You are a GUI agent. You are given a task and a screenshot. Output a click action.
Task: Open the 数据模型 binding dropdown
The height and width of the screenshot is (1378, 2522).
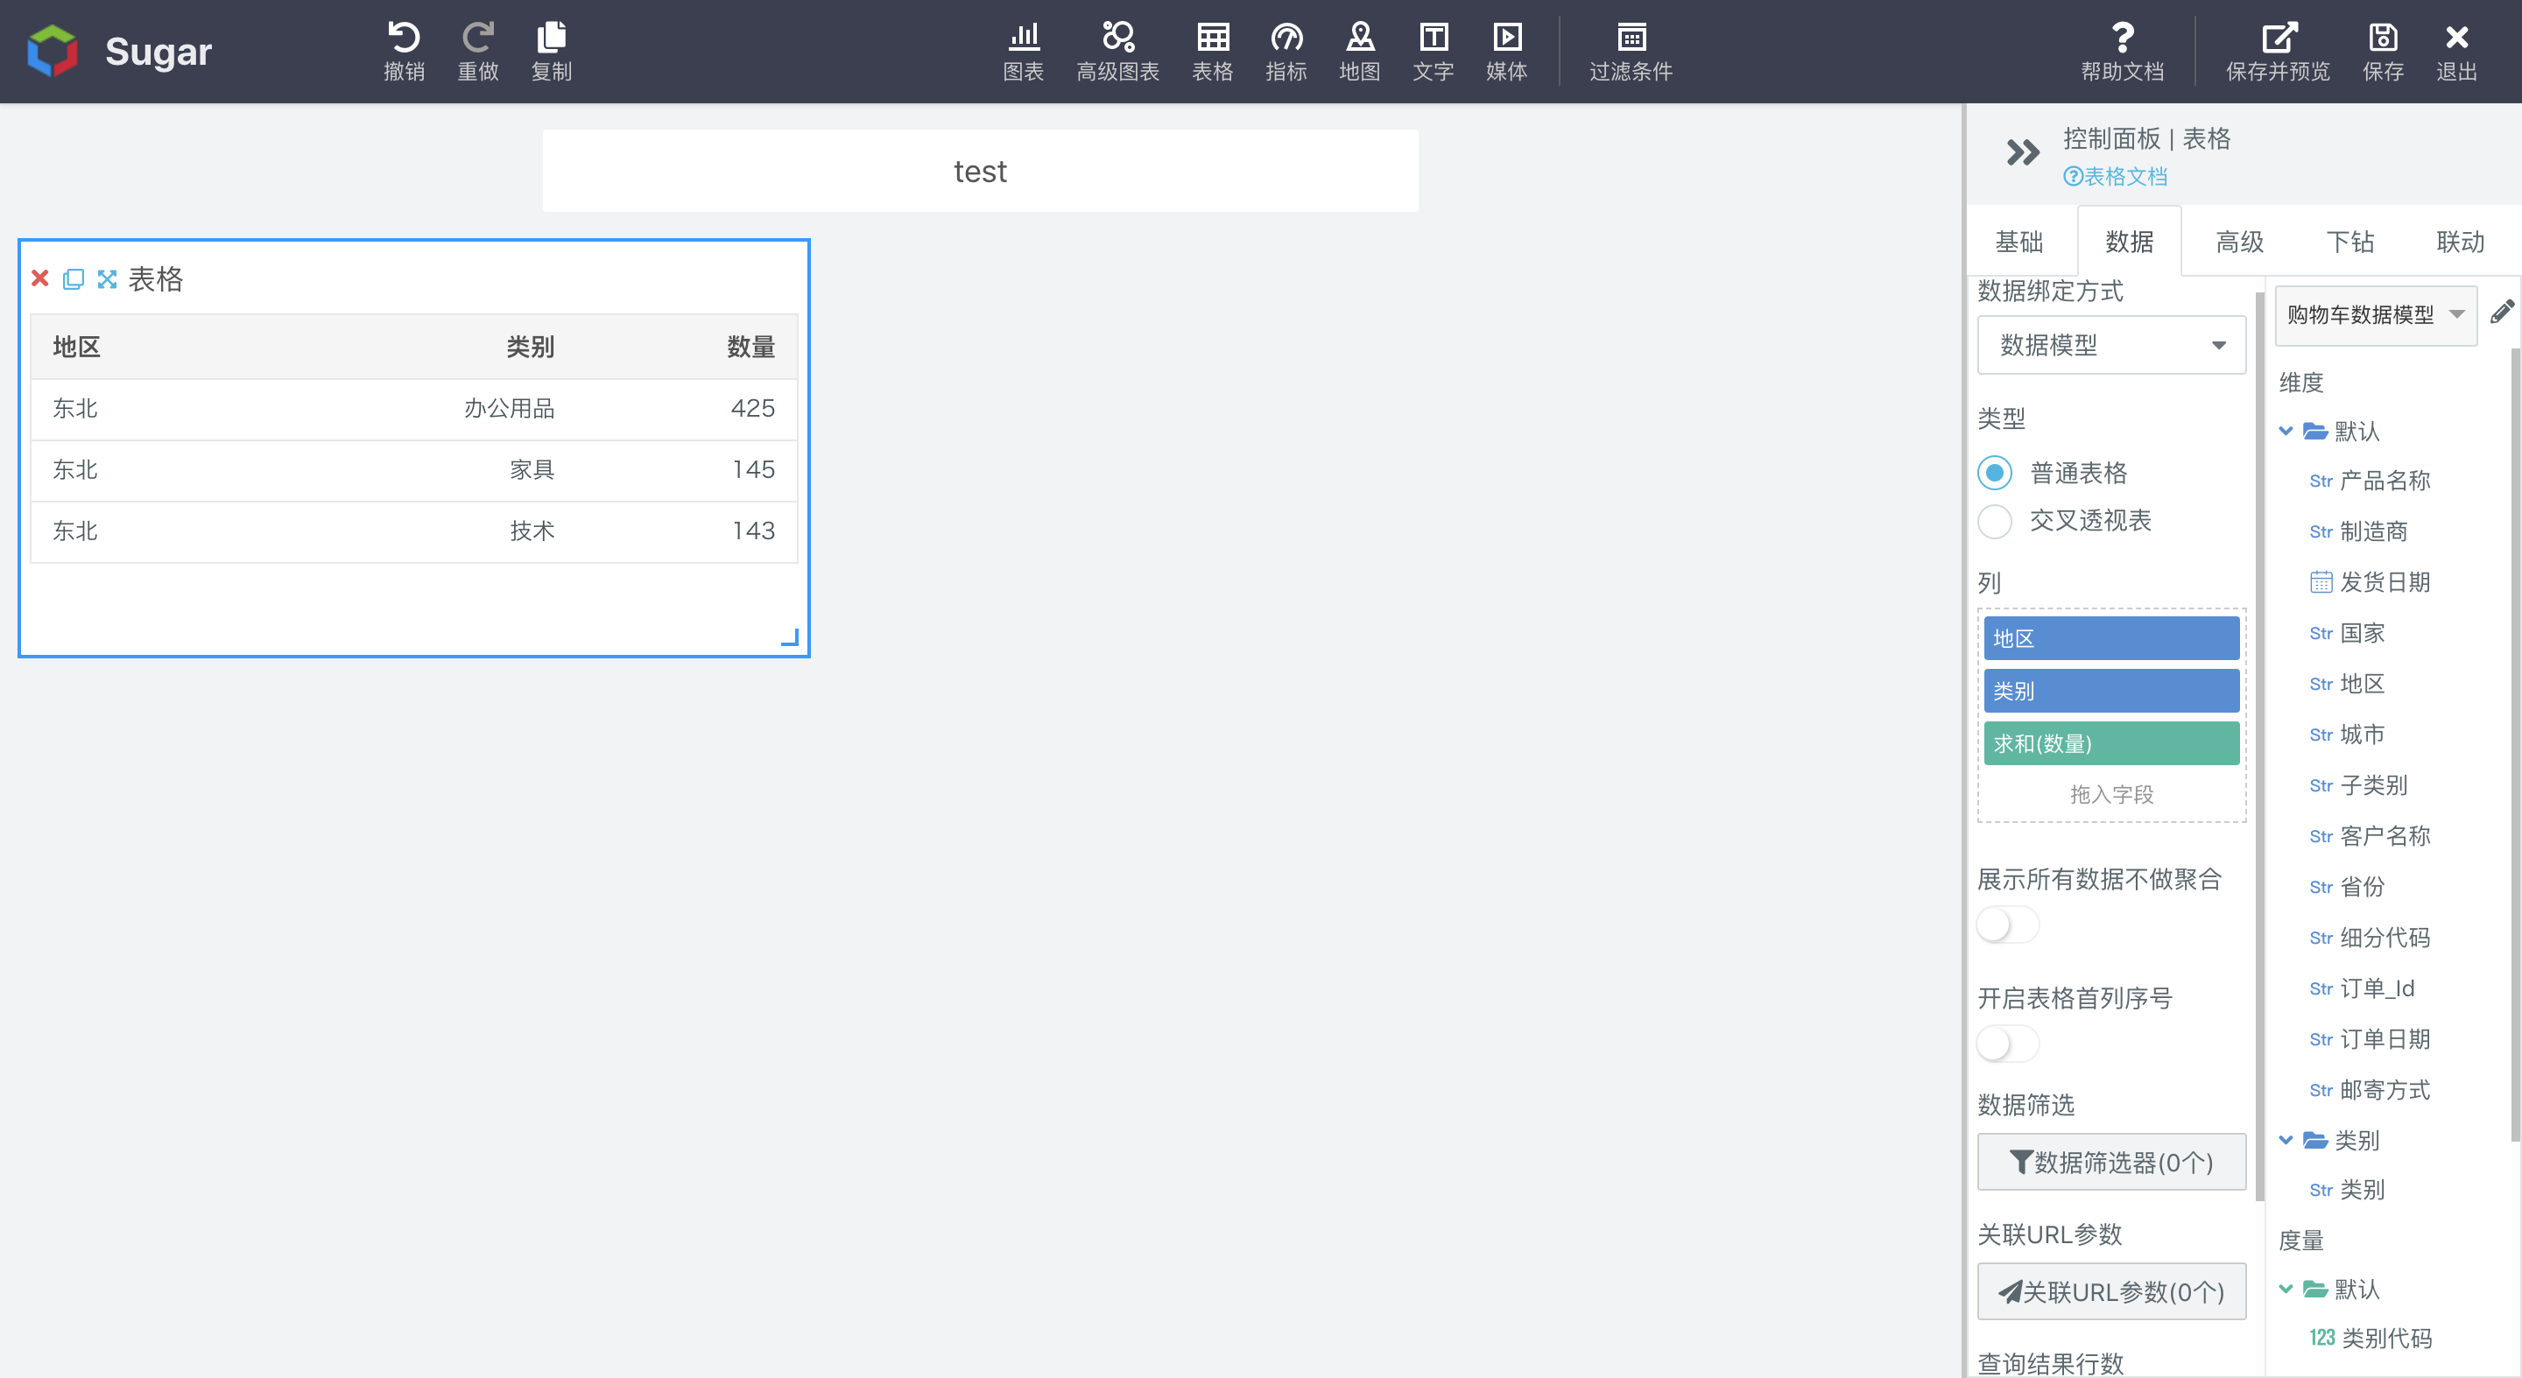2110,345
